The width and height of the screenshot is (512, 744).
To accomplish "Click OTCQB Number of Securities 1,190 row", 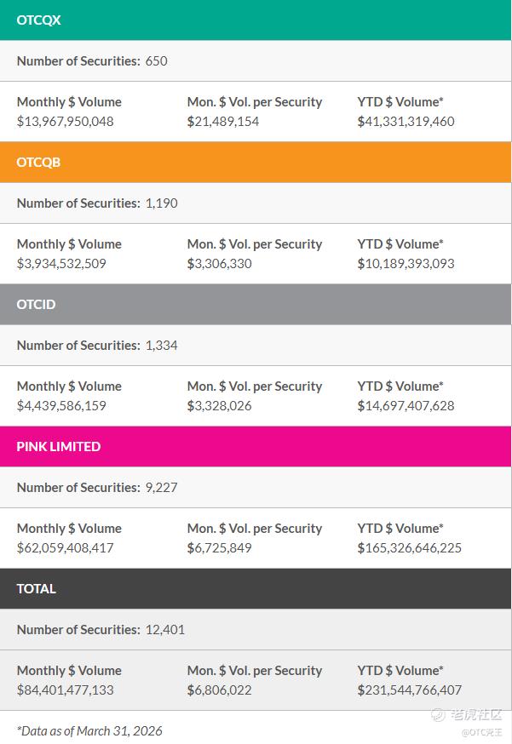I will click(97, 203).
